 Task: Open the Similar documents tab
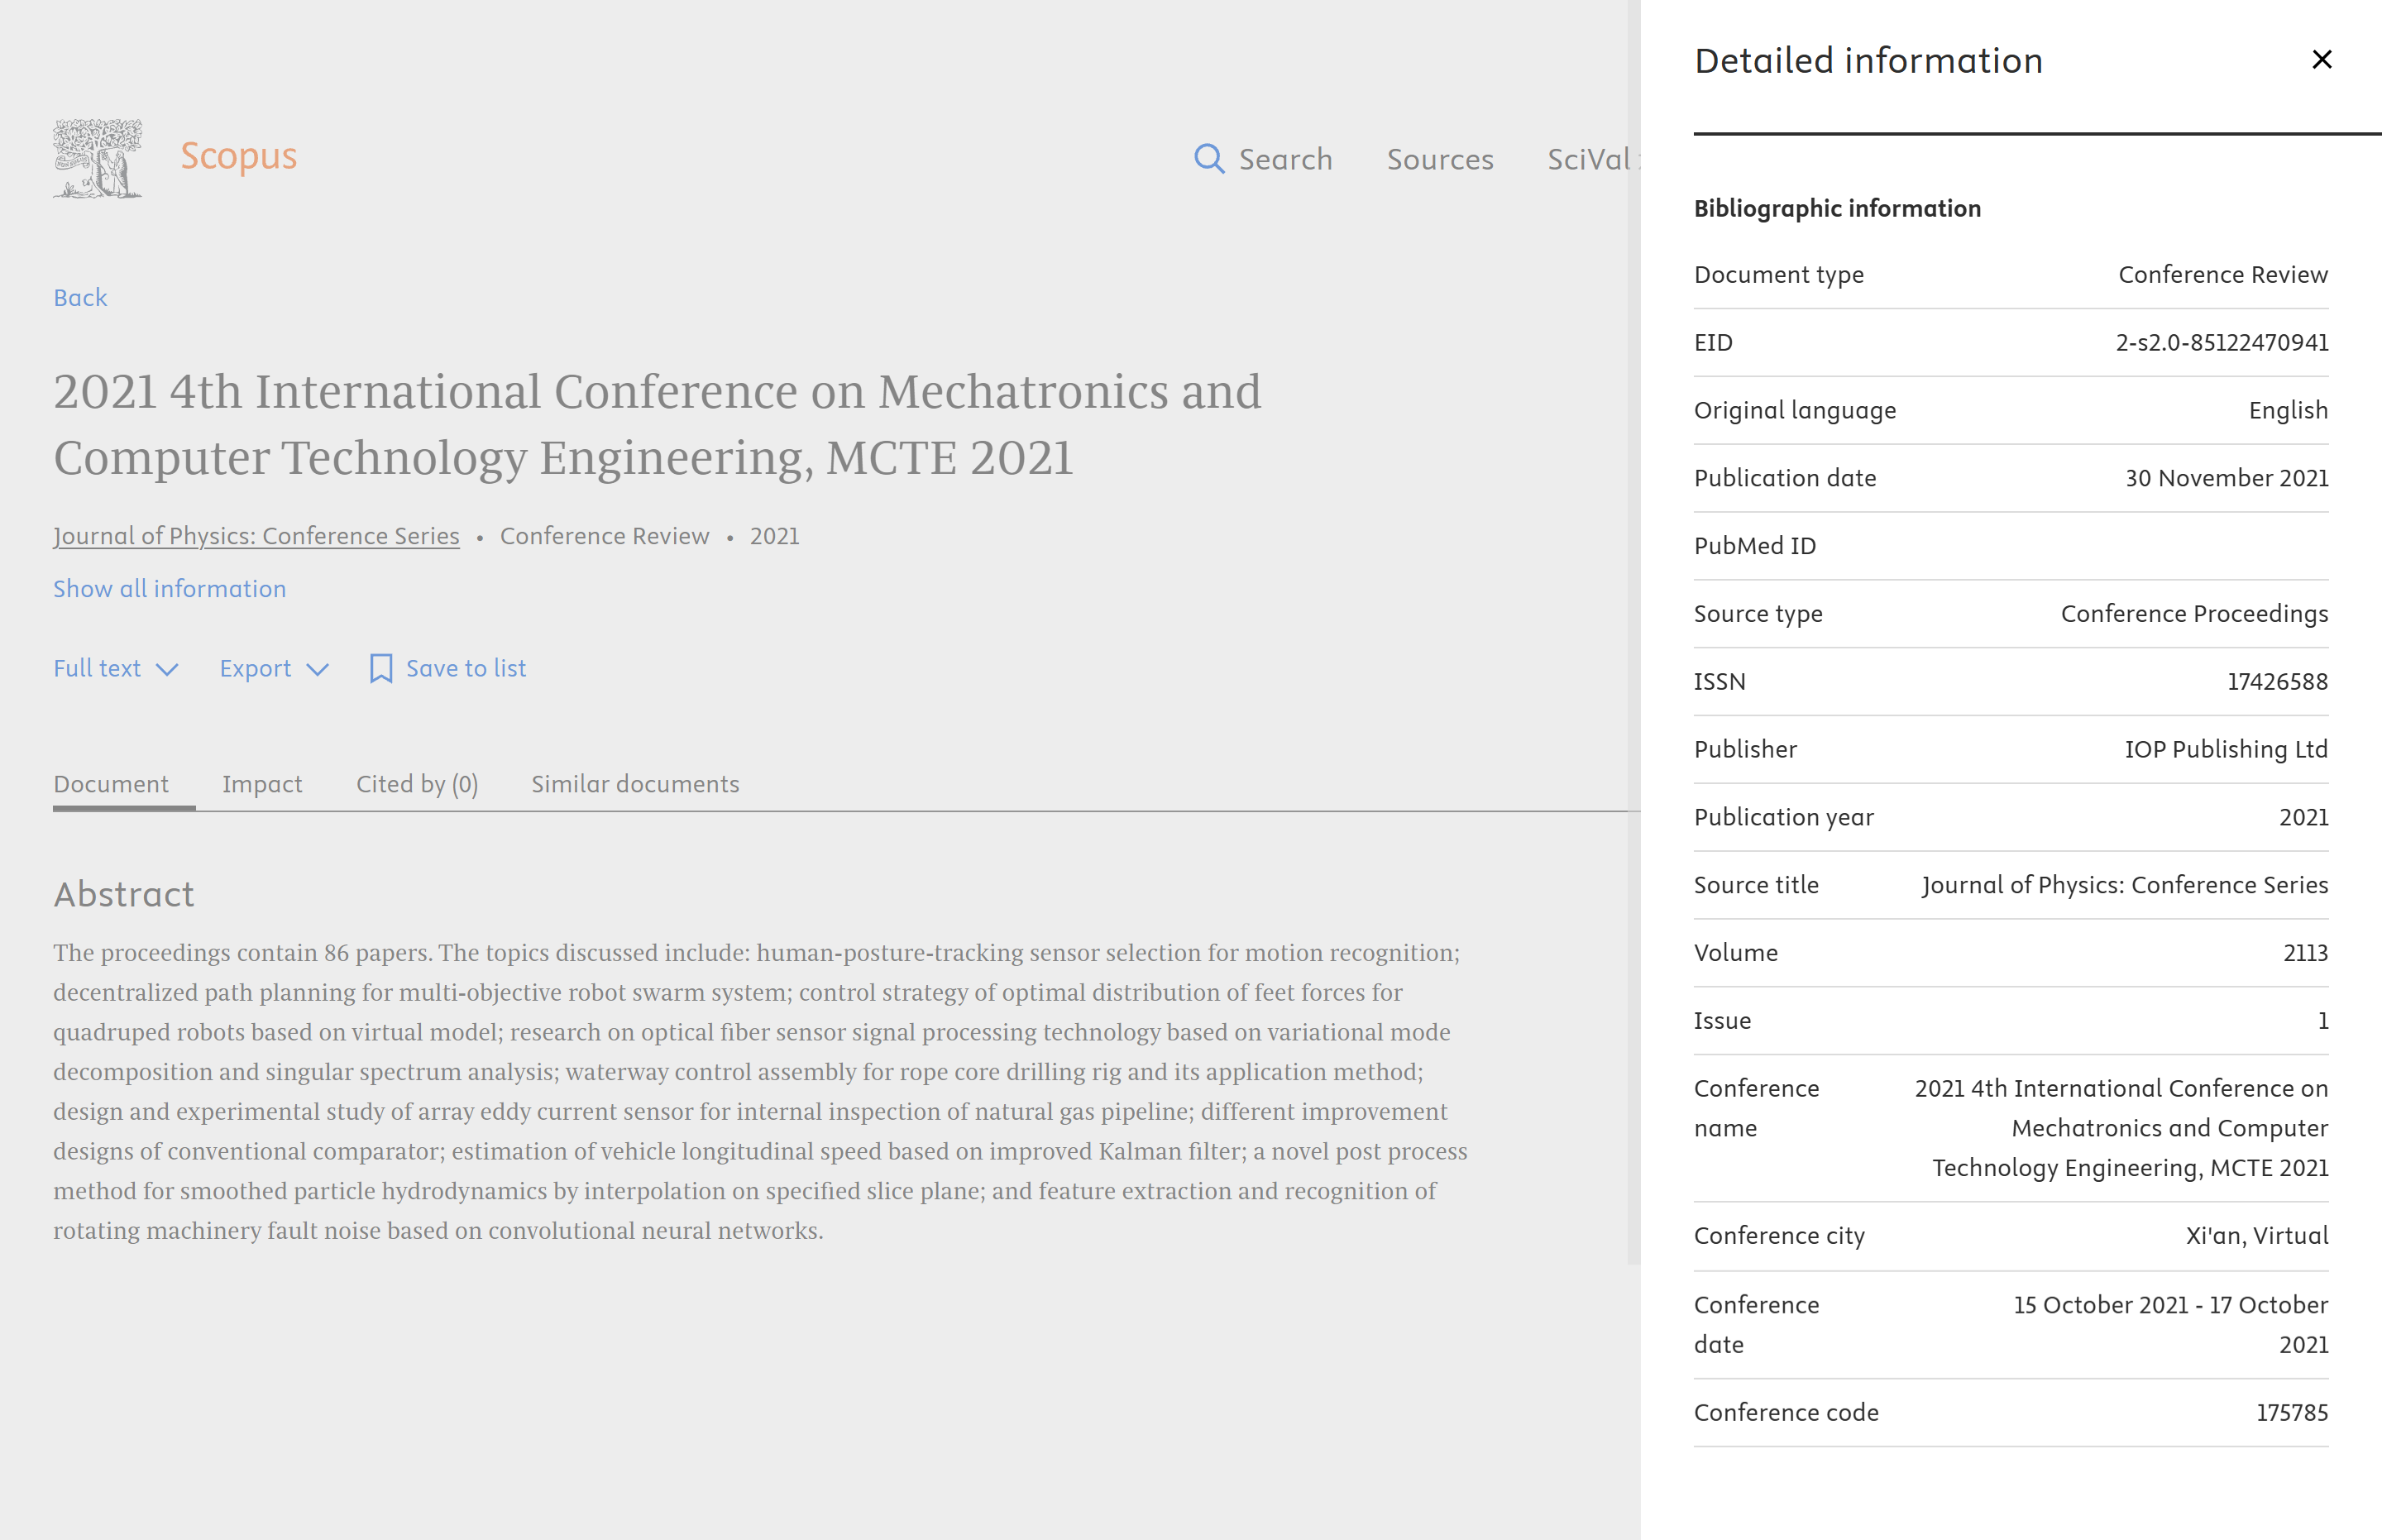pyautogui.click(x=634, y=784)
